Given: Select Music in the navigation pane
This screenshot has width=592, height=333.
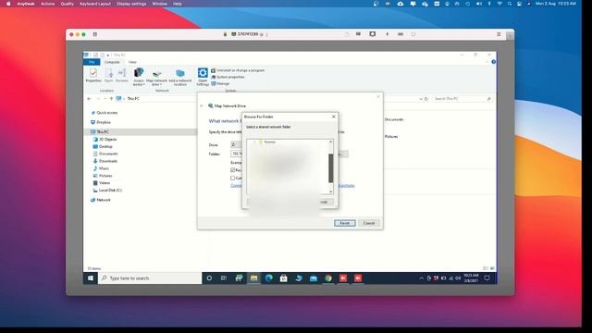Looking at the screenshot, I should [101, 168].
